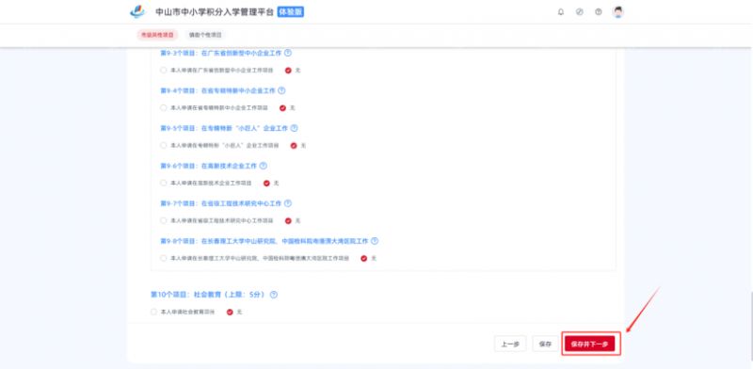Click the circle-slash icon beside the bell
Screen dimensions: 753x369
point(580,12)
